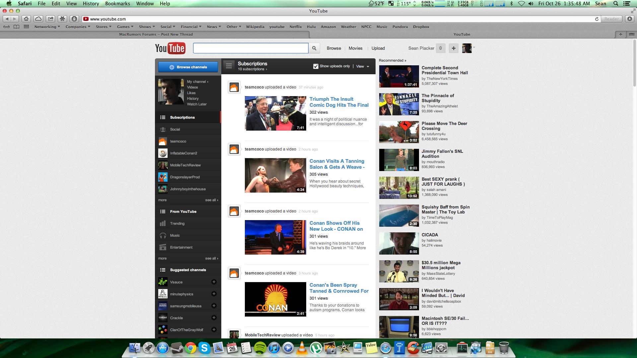Viewport: 637px width, 358px height.
Task: Click the YouTube search magnifier button
Action: (314, 48)
